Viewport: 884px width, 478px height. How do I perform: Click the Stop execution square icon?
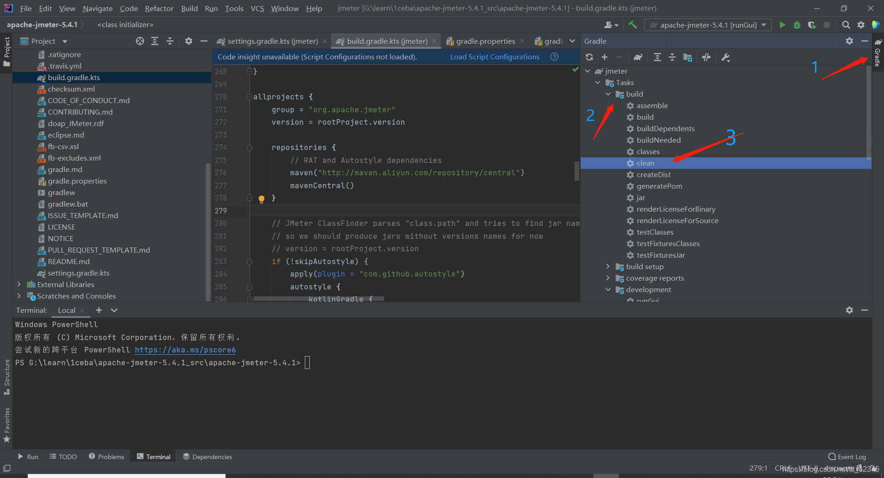point(827,25)
